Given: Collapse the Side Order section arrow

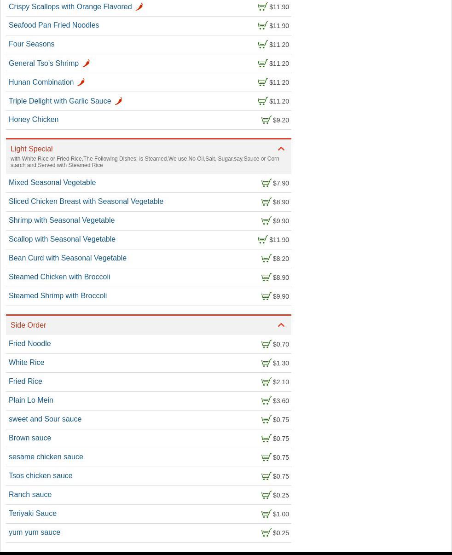Looking at the screenshot, I should [281, 325].
